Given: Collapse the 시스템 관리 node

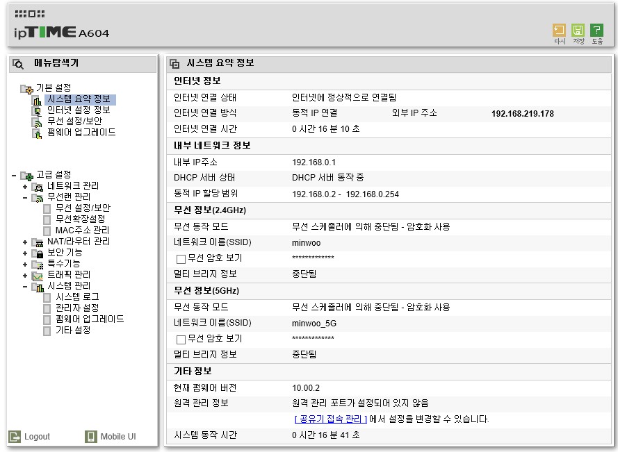Looking at the screenshot, I should click(25, 286).
